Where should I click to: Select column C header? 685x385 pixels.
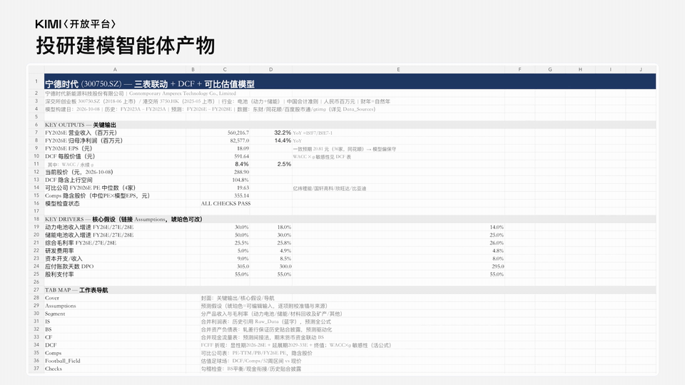pos(225,69)
